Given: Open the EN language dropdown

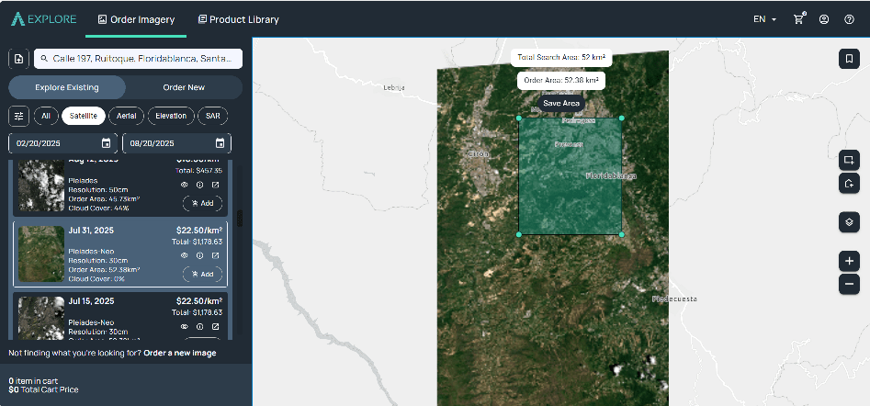Looking at the screenshot, I should pos(764,19).
